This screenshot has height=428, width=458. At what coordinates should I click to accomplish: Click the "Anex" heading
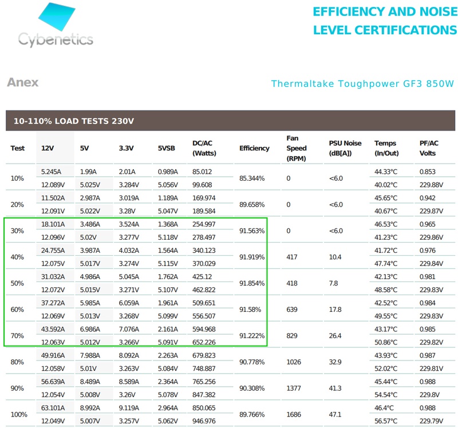(23, 82)
